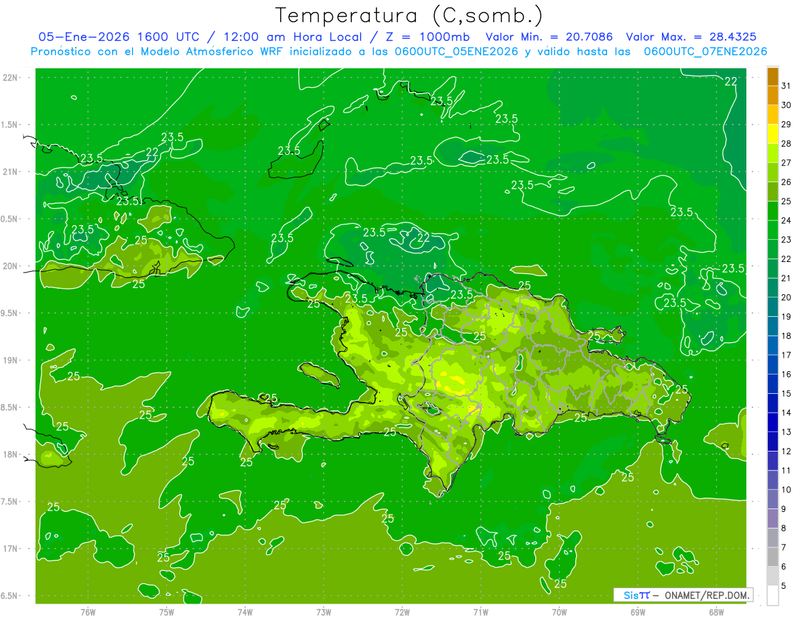
Task: Click the legend value '17'
Action: [787, 355]
